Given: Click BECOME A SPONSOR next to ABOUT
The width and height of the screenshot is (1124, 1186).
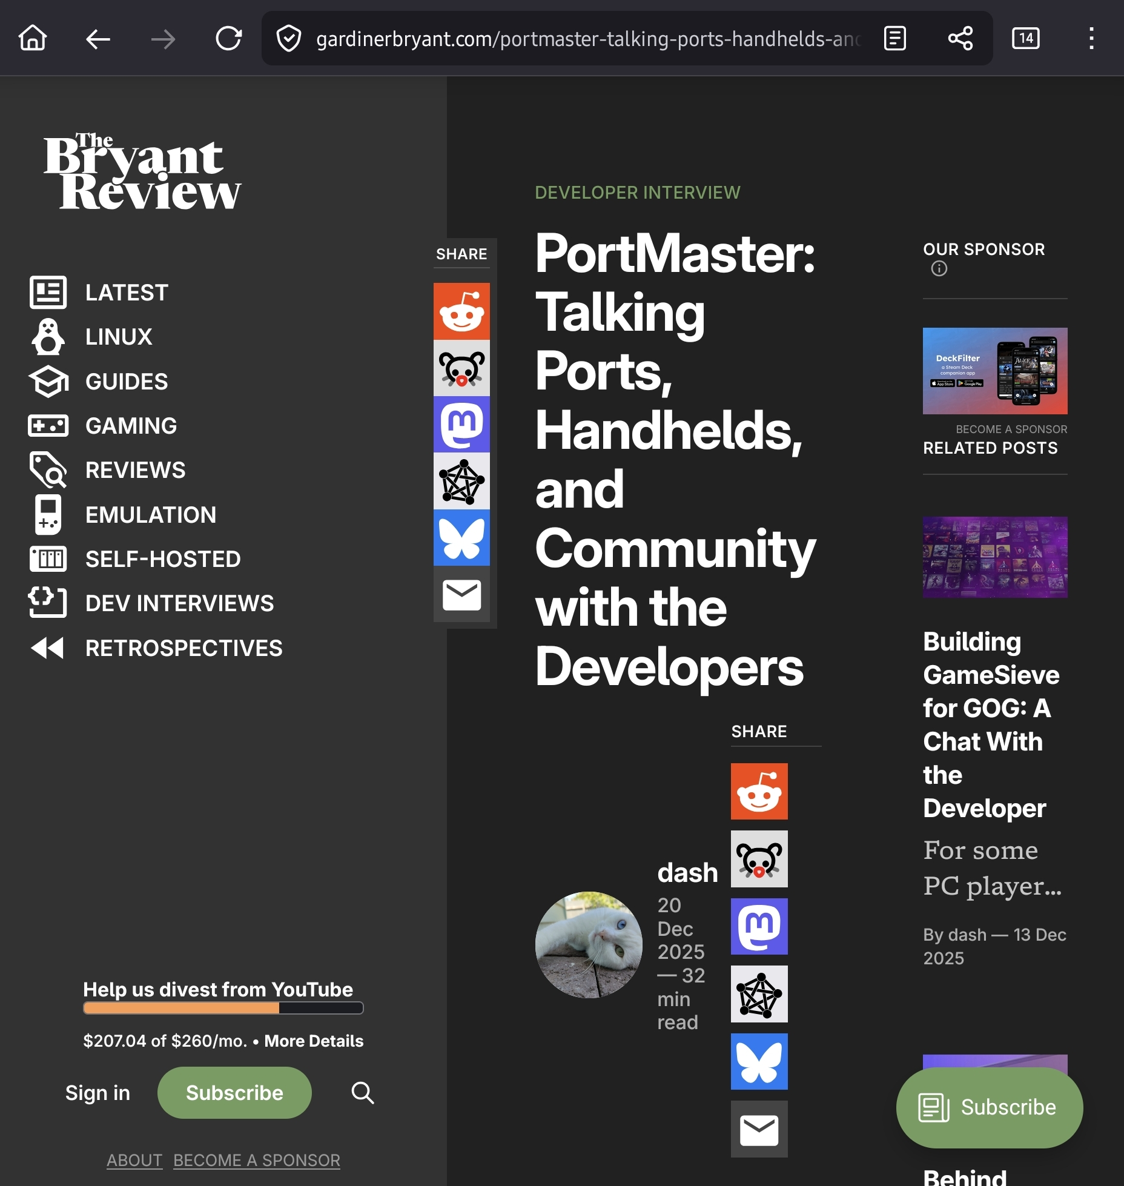Looking at the screenshot, I should pyautogui.click(x=257, y=1160).
